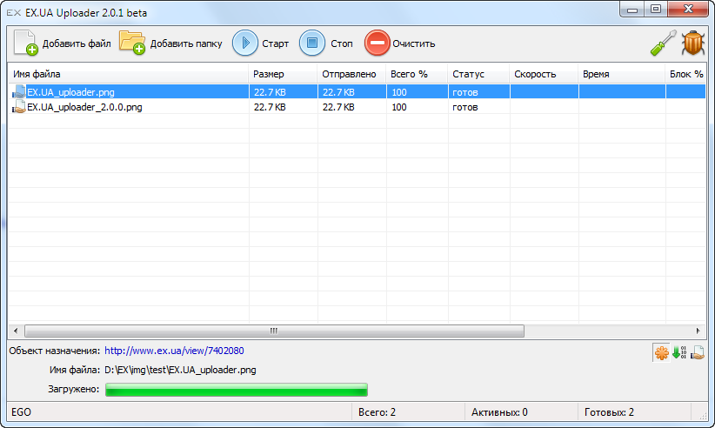Maximize the EX.UA Uploader window
Viewport: 715px width, 428px height.
coord(656,10)
